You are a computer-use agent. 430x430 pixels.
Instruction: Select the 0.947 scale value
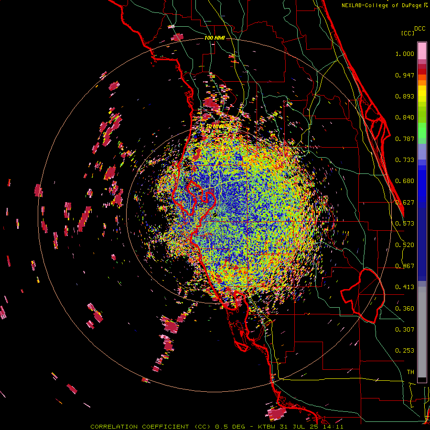pyautogui.click(x=405, y=75)
